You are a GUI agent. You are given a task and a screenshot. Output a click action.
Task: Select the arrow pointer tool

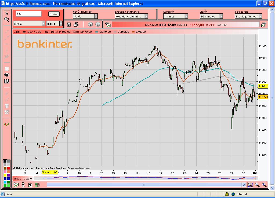pos(7,13)
